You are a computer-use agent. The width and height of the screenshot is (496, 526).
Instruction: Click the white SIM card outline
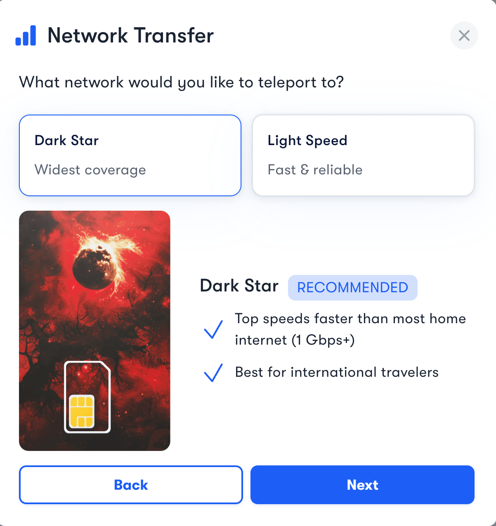pyautogui.click(x=87, y=397)
